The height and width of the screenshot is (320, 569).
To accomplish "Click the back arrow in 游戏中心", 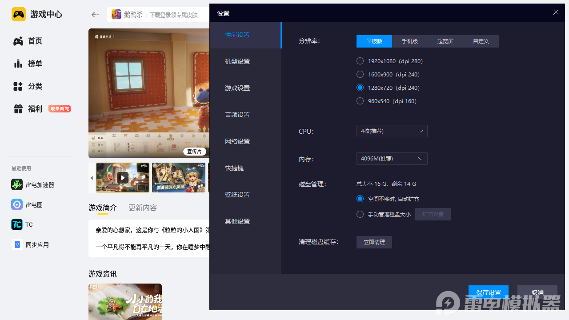I will coord(95,15).
